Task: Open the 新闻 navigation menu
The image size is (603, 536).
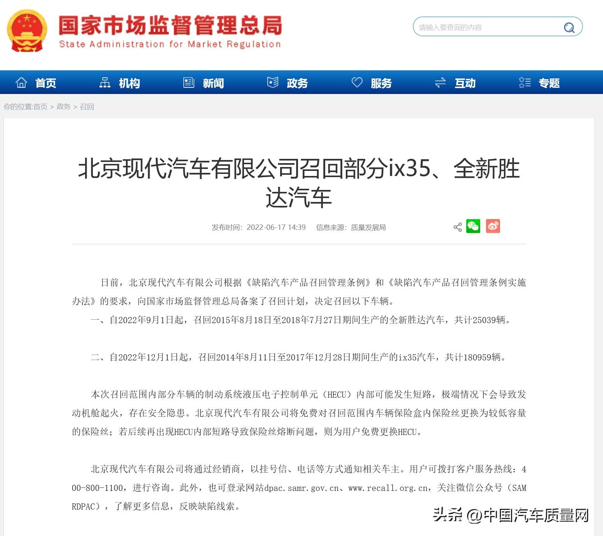Action: coord(213,83)
